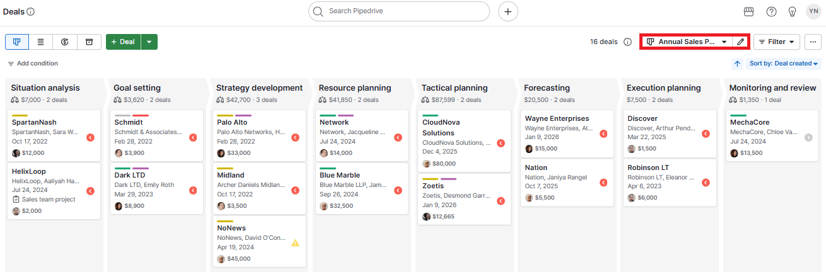Click the green label on MechaCore deal
The height and width of the screenshot is (272, 826).
738,115
